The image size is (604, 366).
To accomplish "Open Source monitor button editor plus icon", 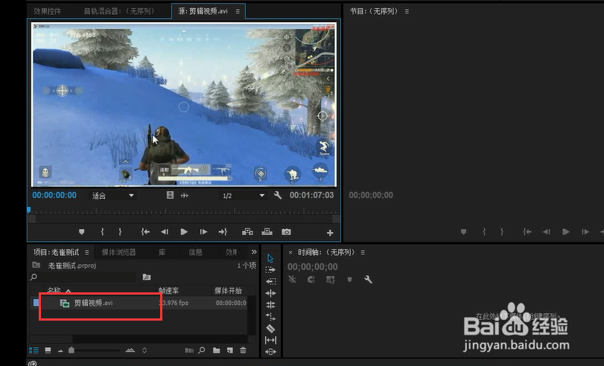I will click(x=330, y=232).
